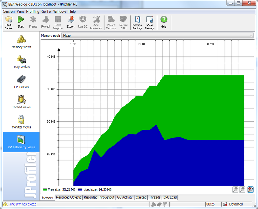Image resolution: width=258 pixels, height=209 pixels.
Task: Click the 10 MB axis label
Action: pos(51,154)
